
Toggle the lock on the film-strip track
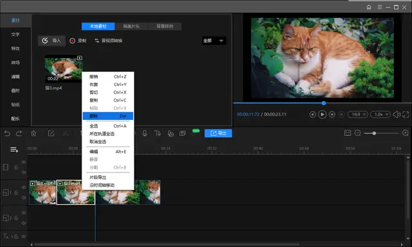(16, 167)
